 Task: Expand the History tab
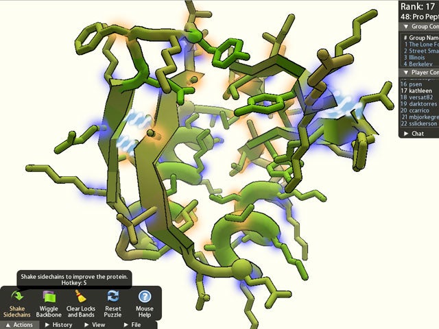[59, 325]
